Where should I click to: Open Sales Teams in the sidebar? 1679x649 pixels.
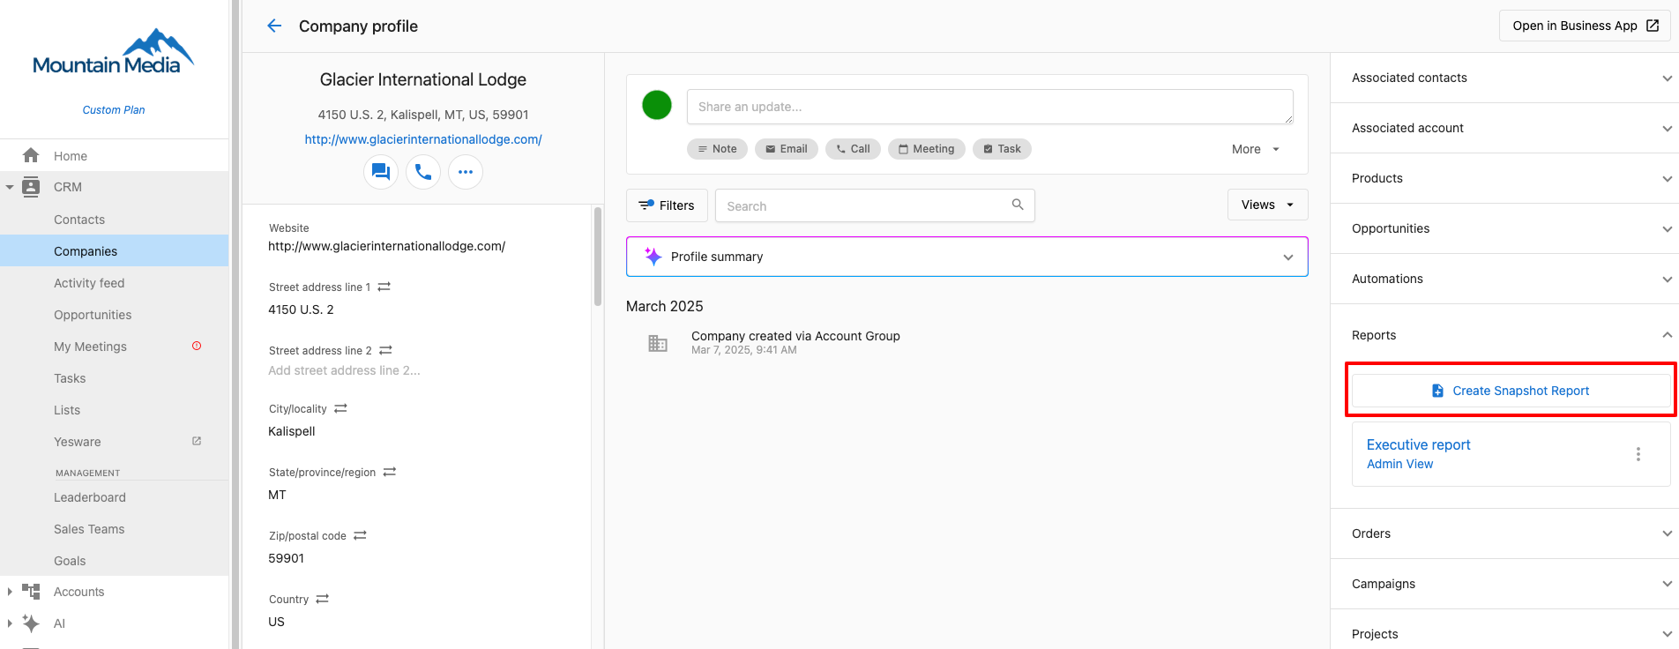(x=89, y=529)
